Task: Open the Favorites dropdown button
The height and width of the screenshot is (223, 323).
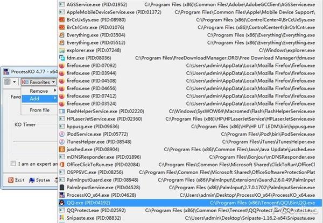Action: 39,82
